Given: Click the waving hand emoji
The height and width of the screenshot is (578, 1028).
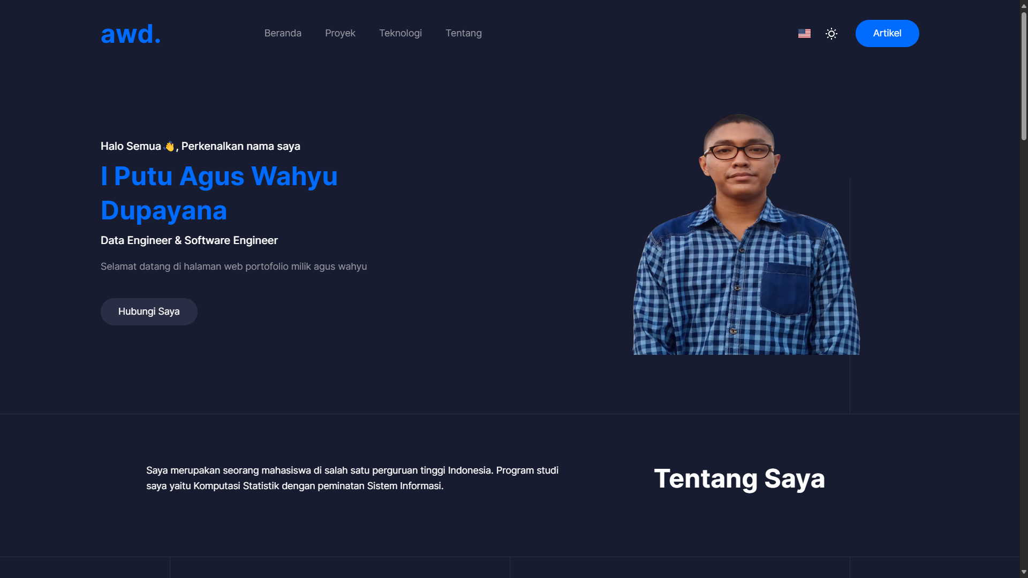Looking at the screenshot, I should (170, 146).
